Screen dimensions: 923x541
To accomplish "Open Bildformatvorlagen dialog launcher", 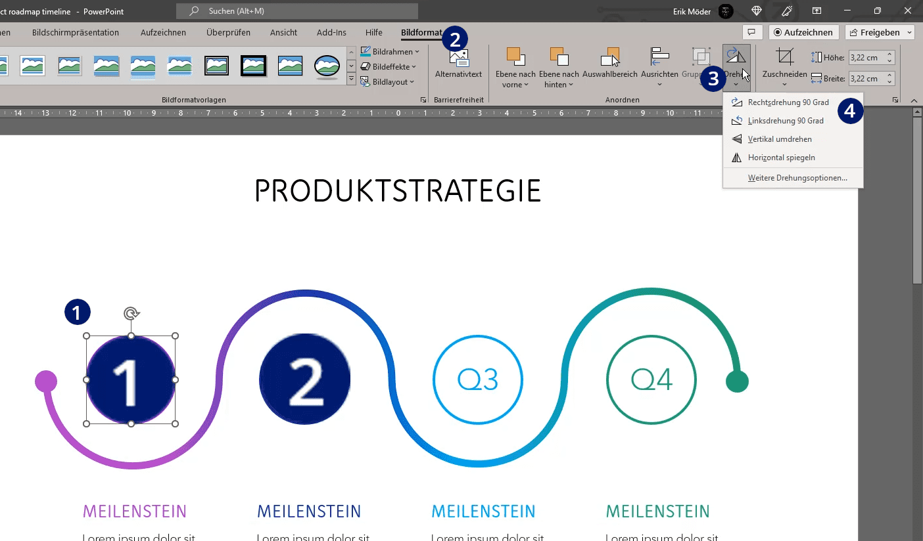I will [423, 100].
